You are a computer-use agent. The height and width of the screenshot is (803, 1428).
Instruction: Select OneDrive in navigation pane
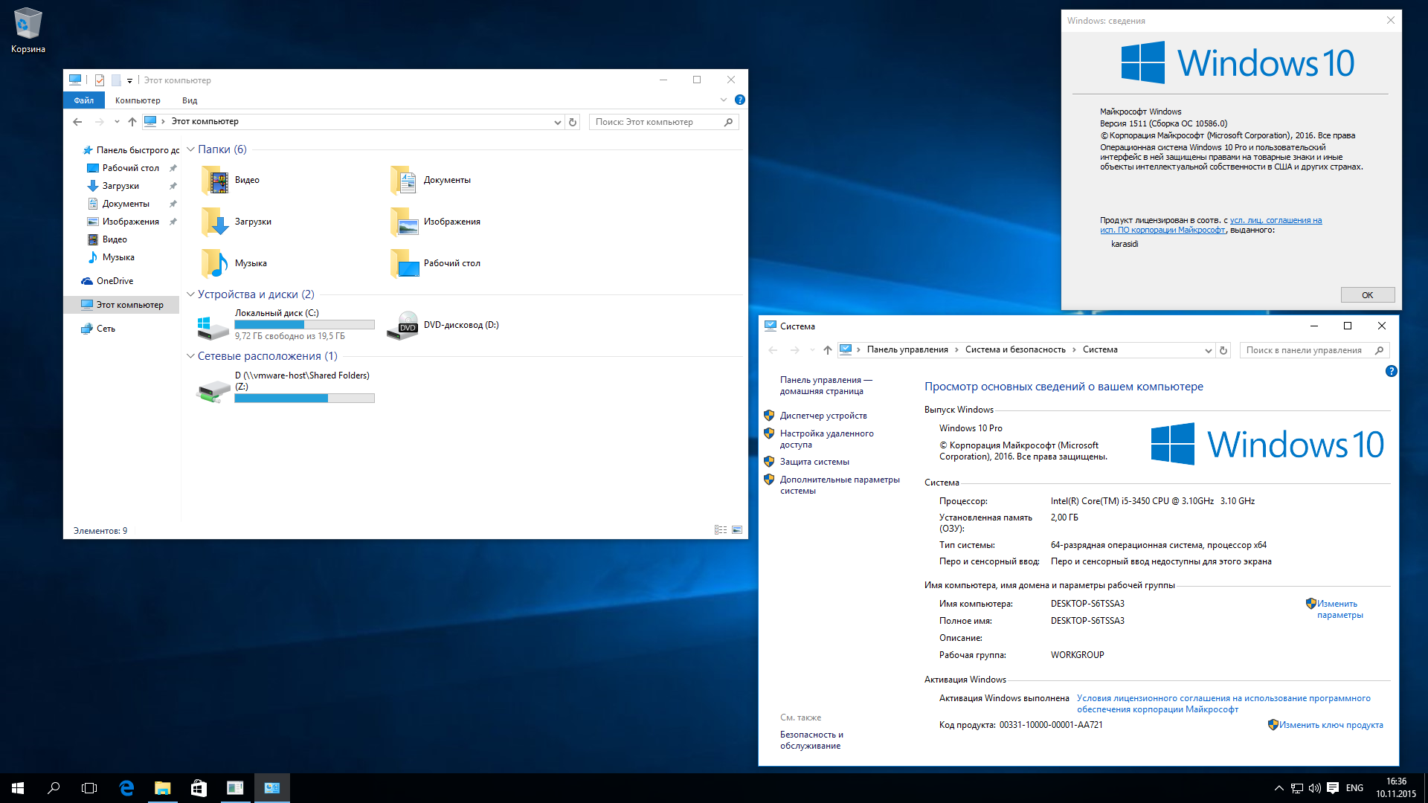click(115, 281)
